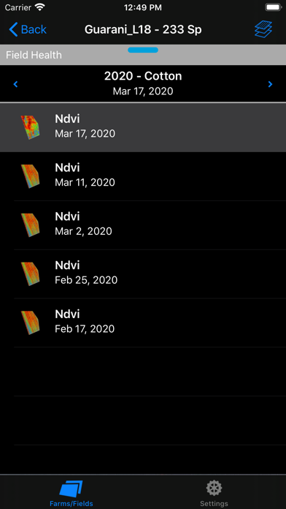
Task: Tap the Back text button
Action: (34, 29)
